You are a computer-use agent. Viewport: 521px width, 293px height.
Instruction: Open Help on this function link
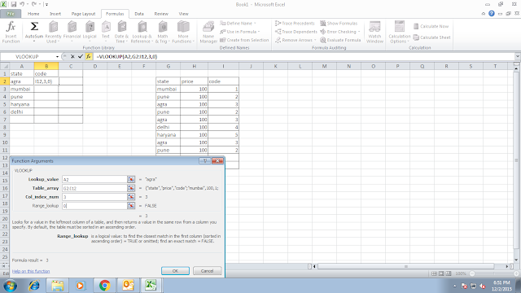31,271
